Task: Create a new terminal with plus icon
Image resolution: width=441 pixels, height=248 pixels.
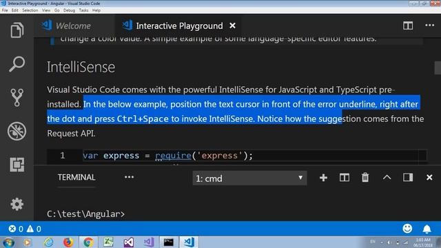Action: coord(323,178)
